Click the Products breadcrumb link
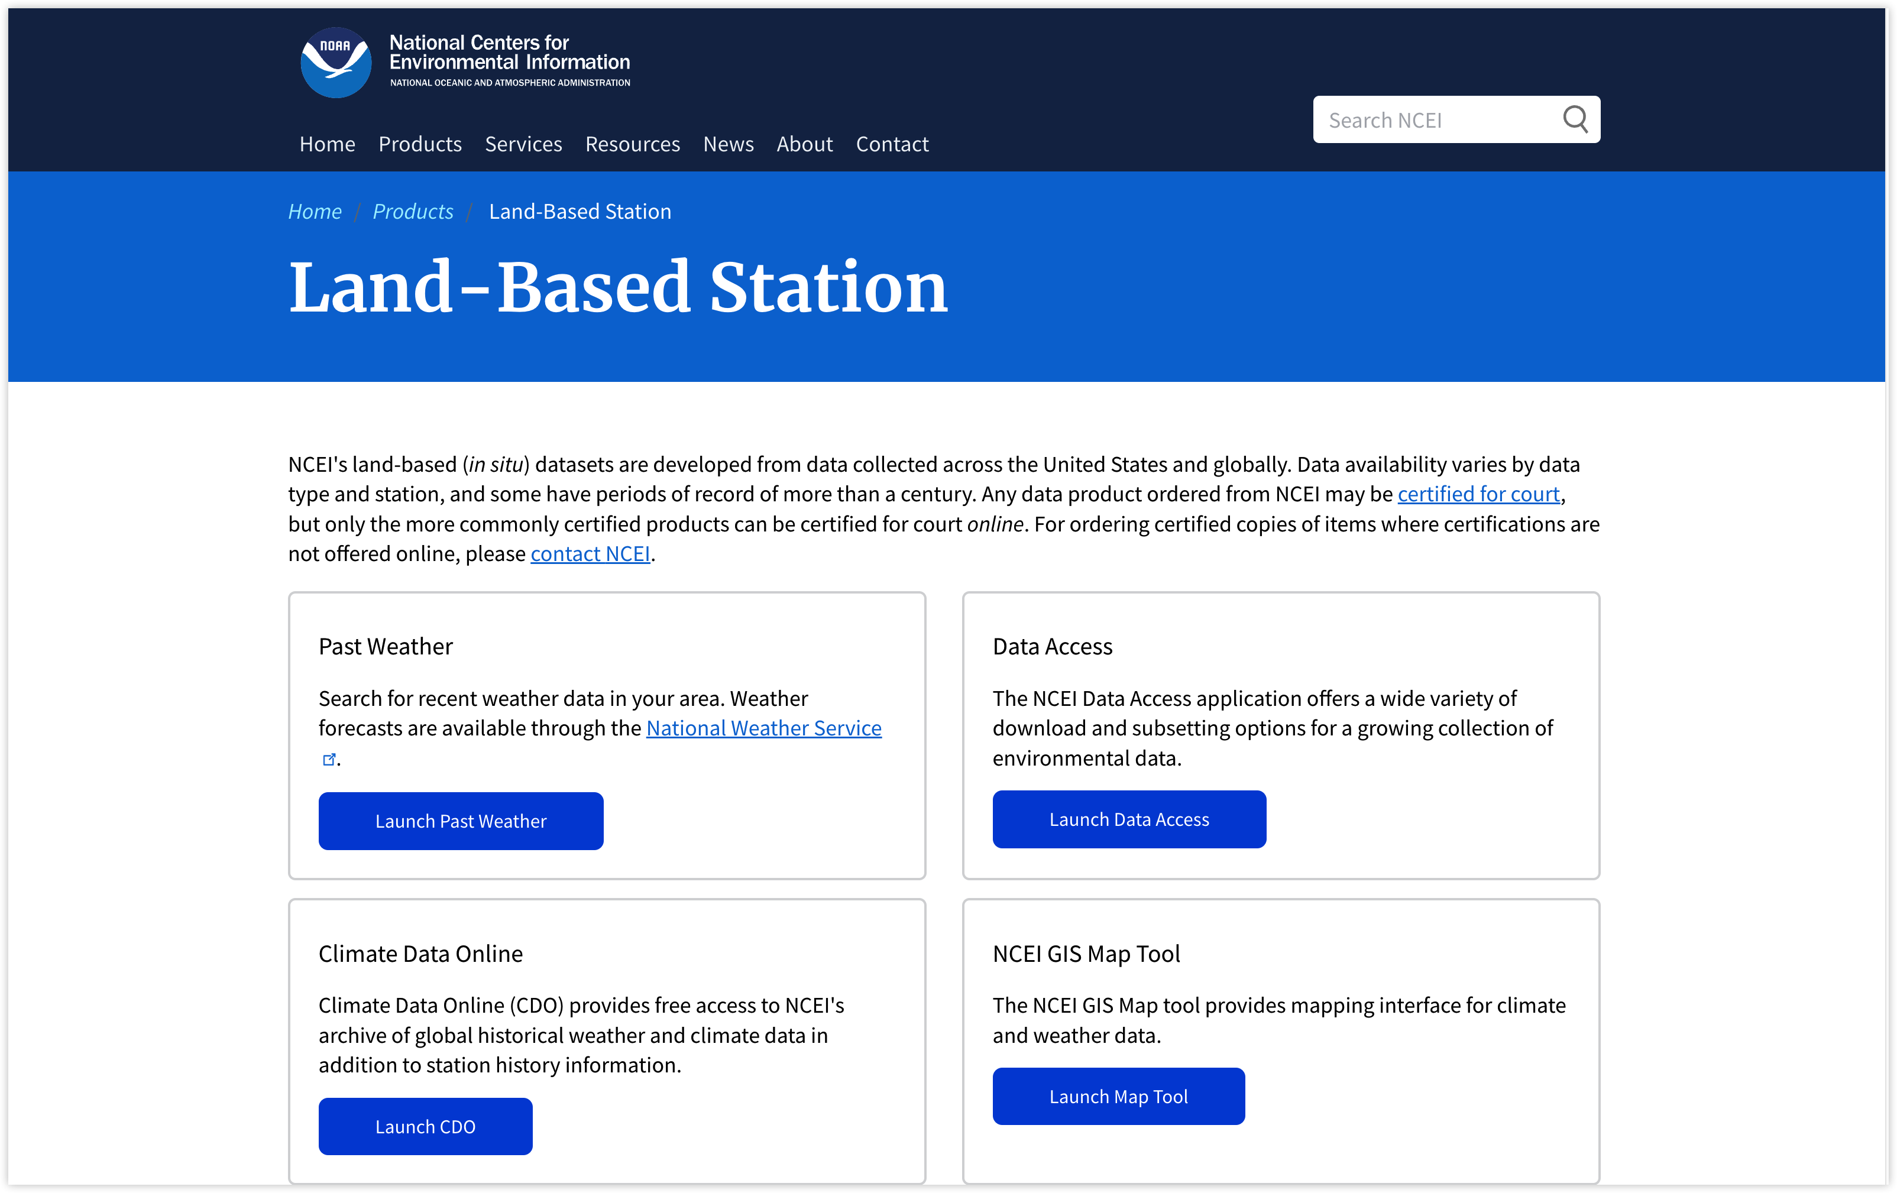 (x=413, y=211)
